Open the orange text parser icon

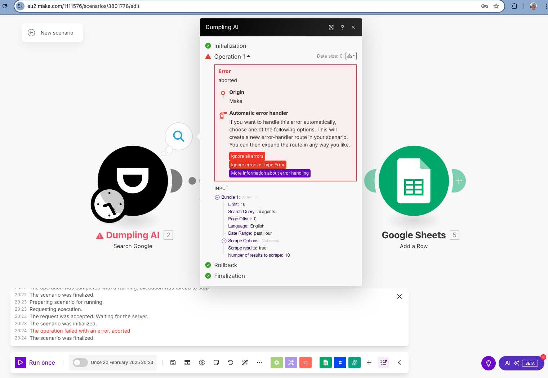point(306,363)
